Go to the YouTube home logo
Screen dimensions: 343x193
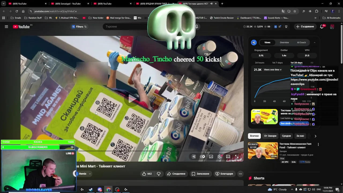[21, 27]
